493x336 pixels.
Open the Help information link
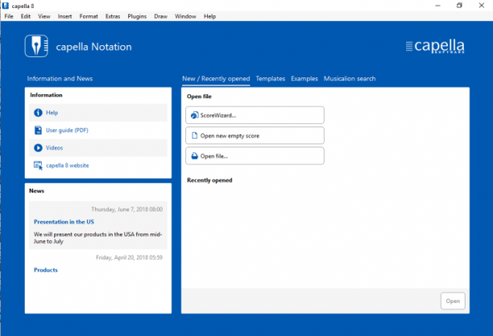pos(52,113)
